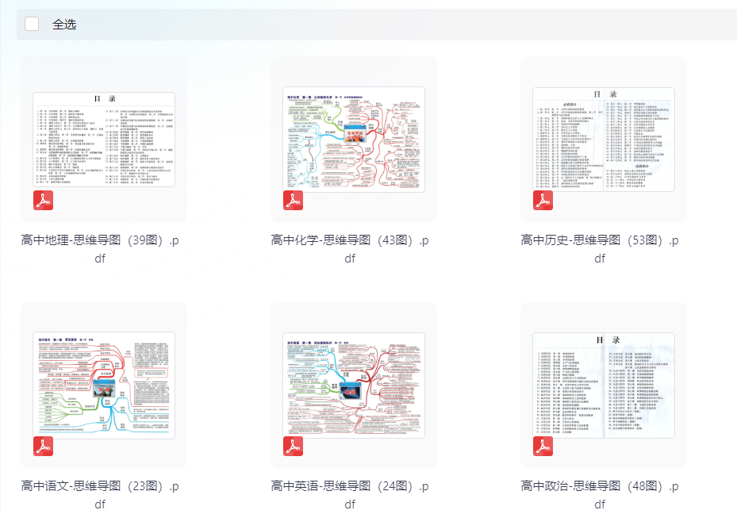Click the PDF icon on 高中语文 file
The image size is (737, 514).
[43, 447]
